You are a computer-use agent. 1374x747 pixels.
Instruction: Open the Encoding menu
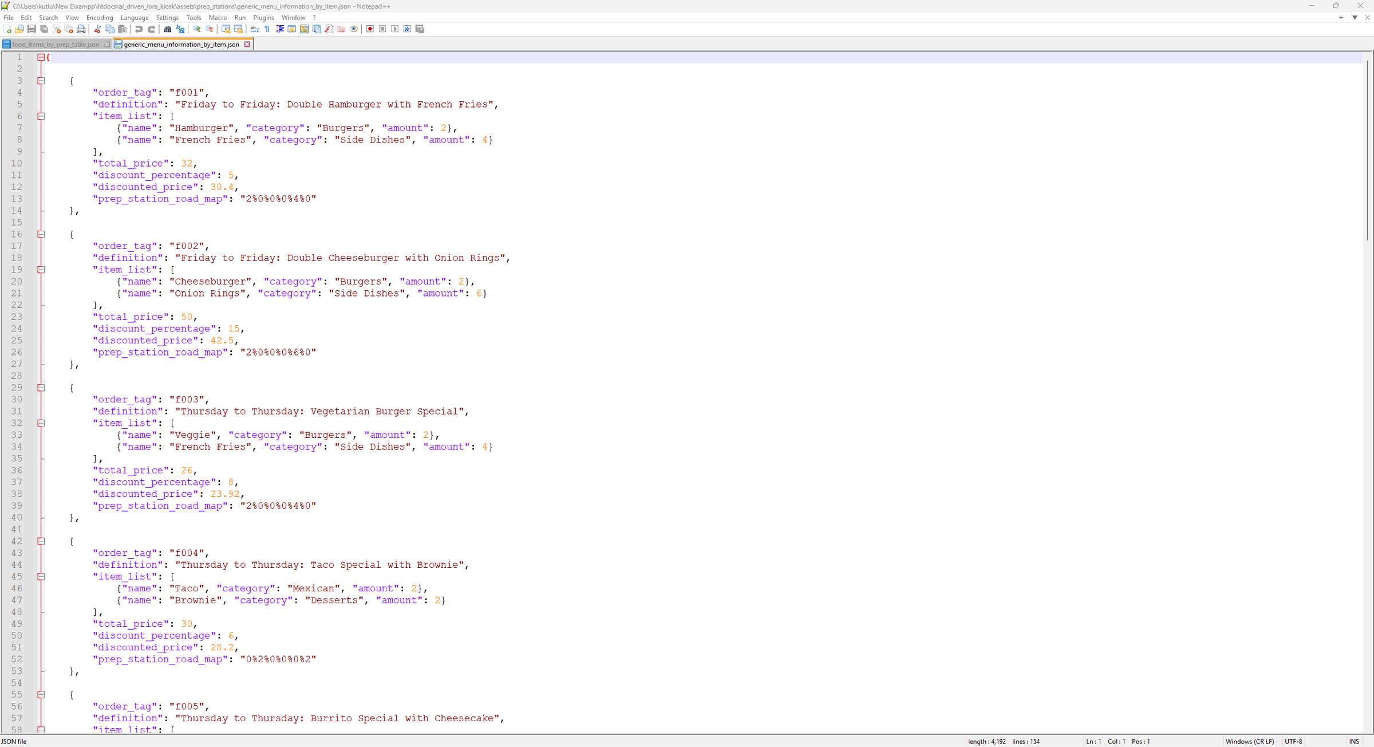[100, 18]
